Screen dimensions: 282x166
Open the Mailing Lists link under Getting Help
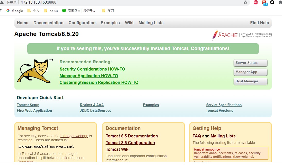point(223,136)
